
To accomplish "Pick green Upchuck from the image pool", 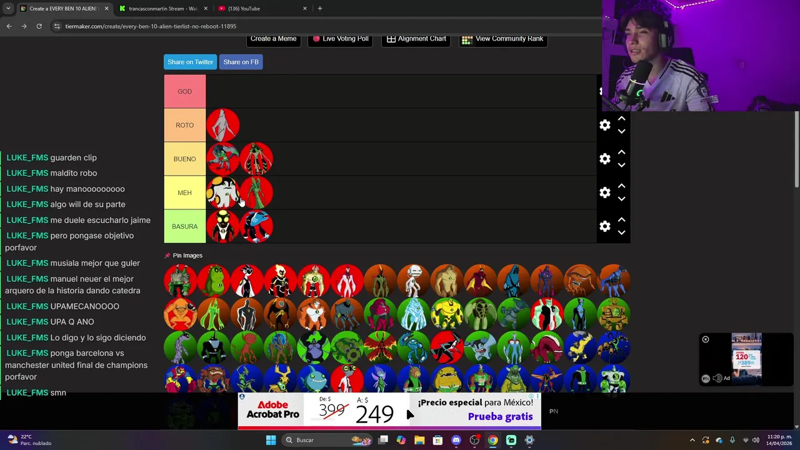I will tap(214, 280).
